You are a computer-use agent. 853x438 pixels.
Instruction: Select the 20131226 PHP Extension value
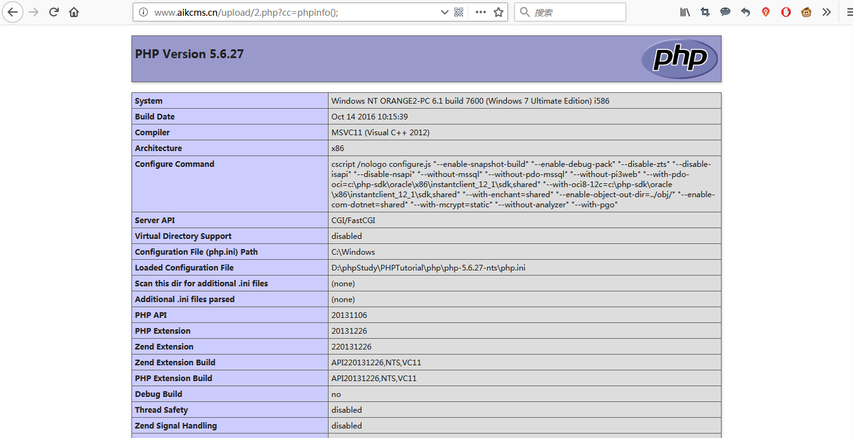click(349, 331)
